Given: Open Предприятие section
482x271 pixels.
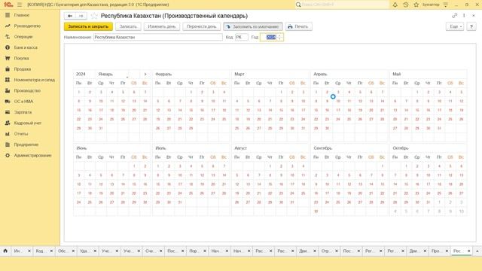Looking at the screenshot, I should point(26,145).
